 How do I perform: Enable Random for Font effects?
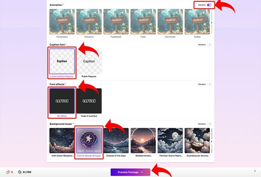[209, 84]
